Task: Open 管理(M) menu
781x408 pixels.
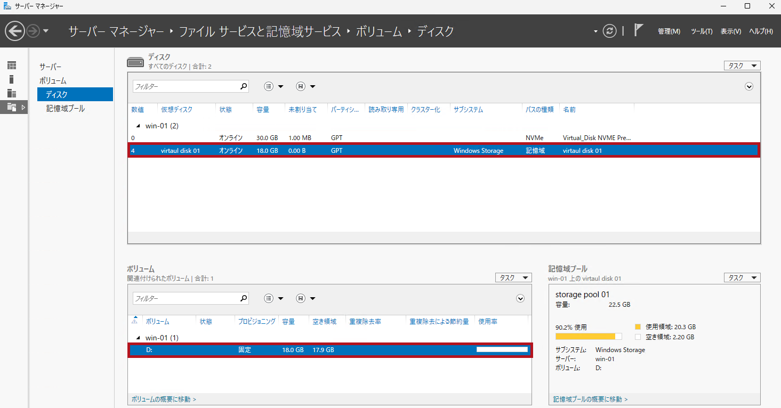Action: point(669,31)
